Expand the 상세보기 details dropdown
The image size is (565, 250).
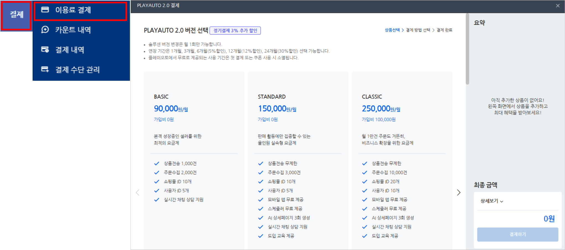[x=492, y=201]
